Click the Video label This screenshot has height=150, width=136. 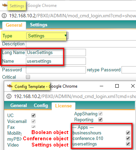pyautogui.click(x=13, y=145)
